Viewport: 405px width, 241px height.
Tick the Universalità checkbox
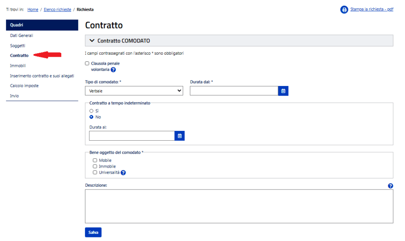coord(95,172)
